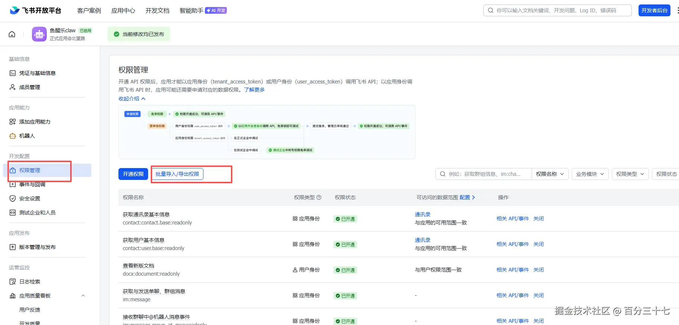Image resolution: width=679 pixels, height=325 pixels.
Task: Click the 凭证与基础信息 sidebar icon
Action: (13, 73)
